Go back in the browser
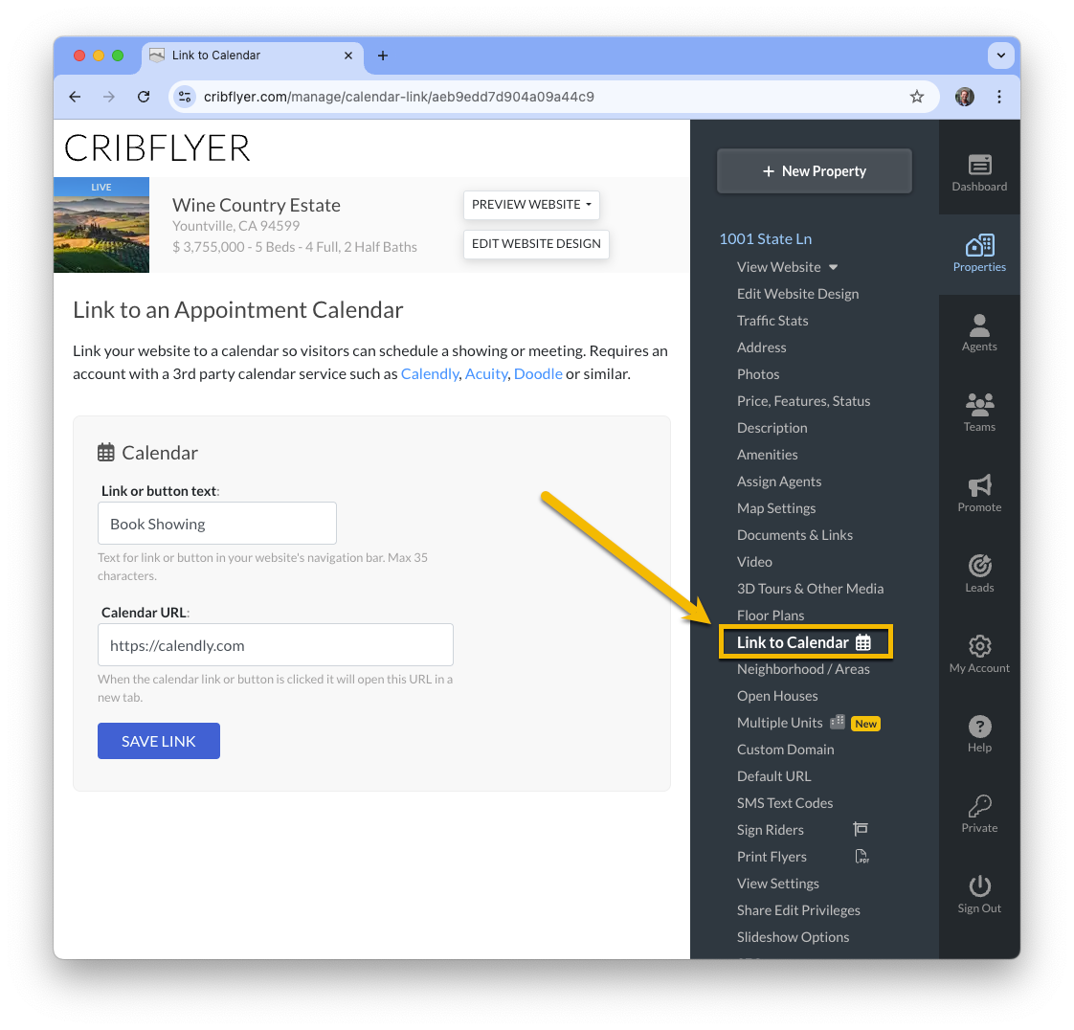The height and width of the screenshot is (1030, 1074). (x=75, y=97)
